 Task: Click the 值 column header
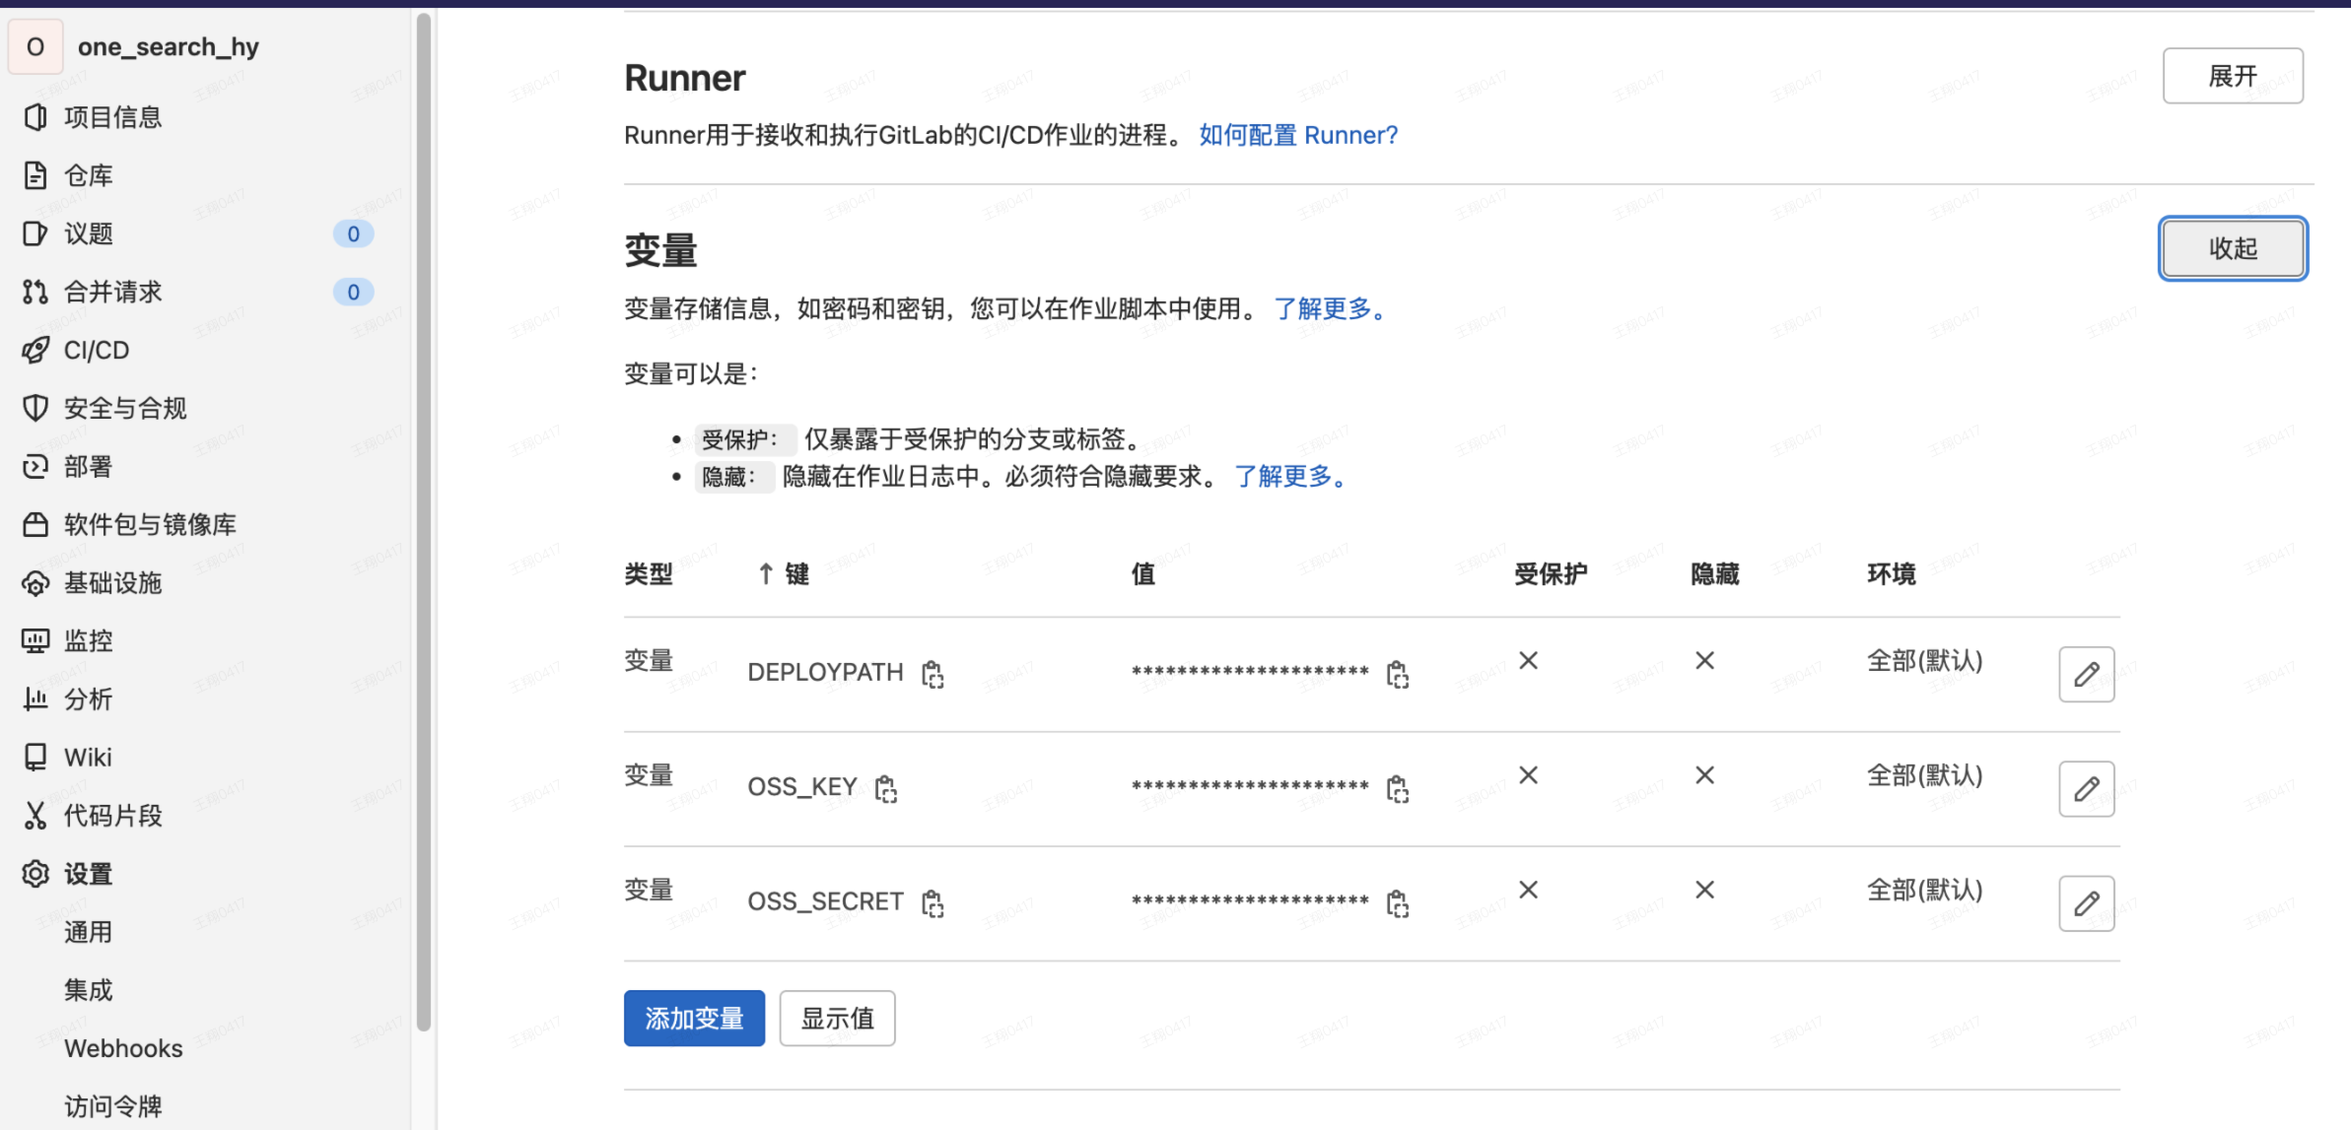[x=1143, y=573]
